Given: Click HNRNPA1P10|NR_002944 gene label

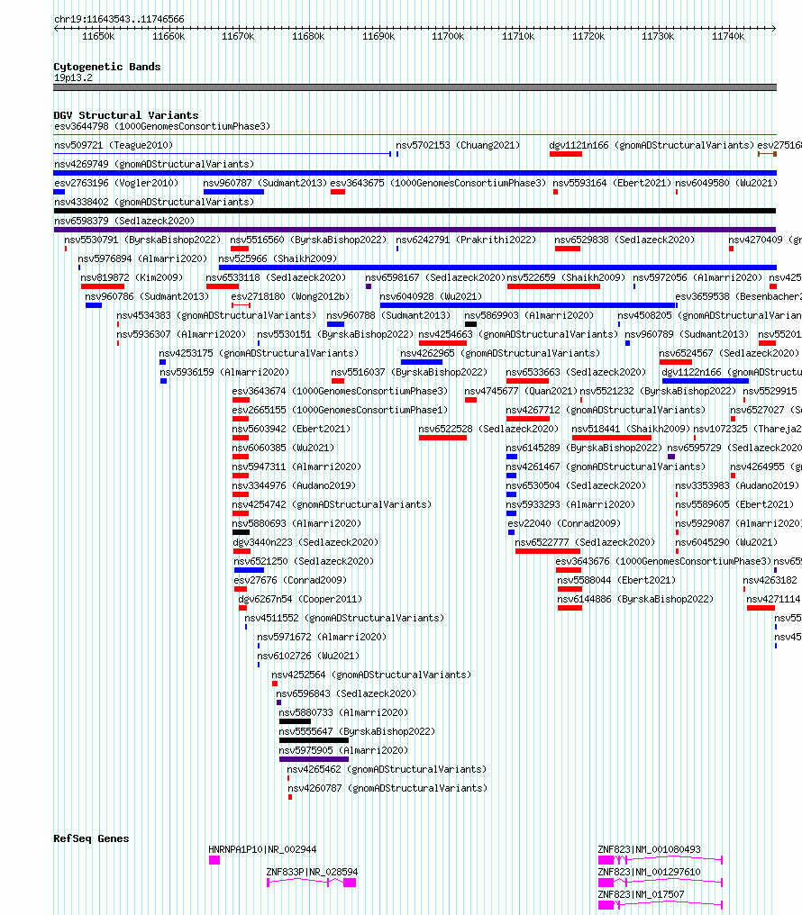Looking at the screenshot, I should point(262,849).
